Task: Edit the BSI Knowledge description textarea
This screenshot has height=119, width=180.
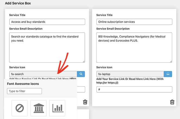Action: click(x=134, y=47)
